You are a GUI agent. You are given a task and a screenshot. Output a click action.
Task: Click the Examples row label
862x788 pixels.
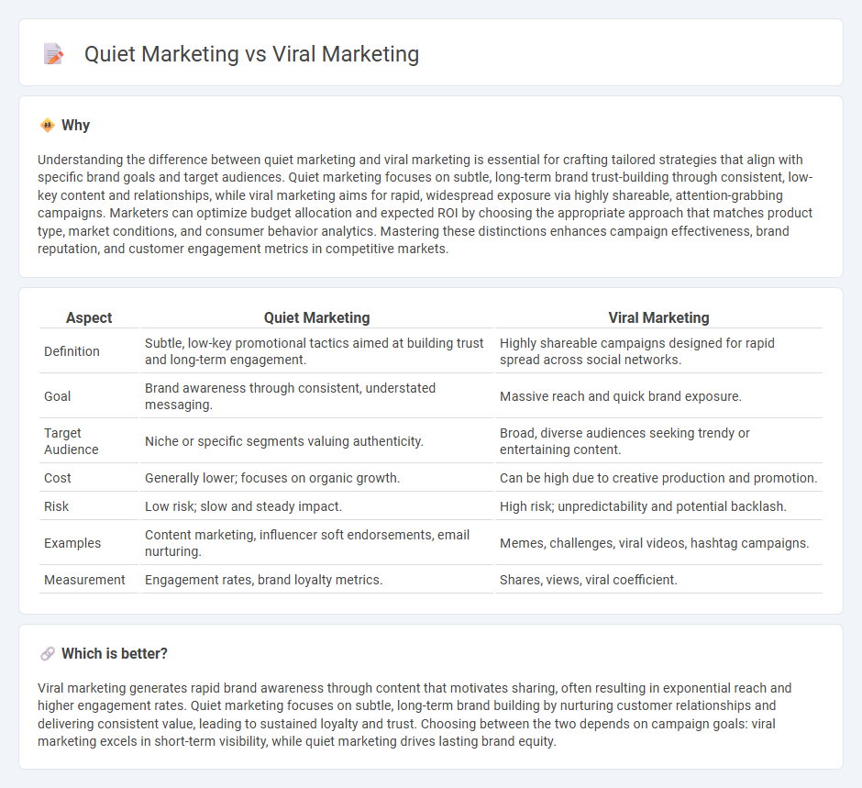click(x=72, y=543)
